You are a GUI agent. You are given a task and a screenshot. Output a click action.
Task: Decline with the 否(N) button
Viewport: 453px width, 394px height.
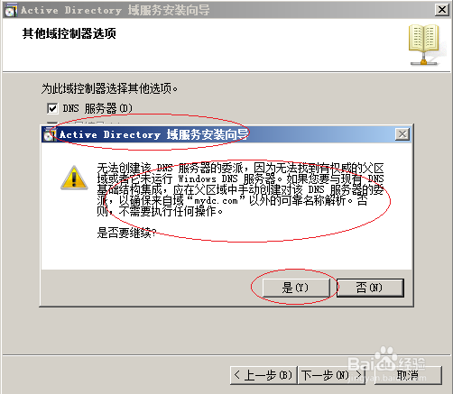point(370,288)
